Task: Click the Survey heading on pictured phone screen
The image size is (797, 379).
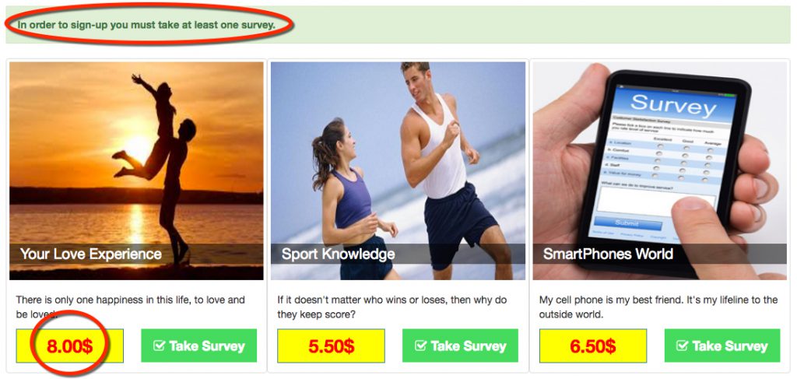Action: coord(673,105)
